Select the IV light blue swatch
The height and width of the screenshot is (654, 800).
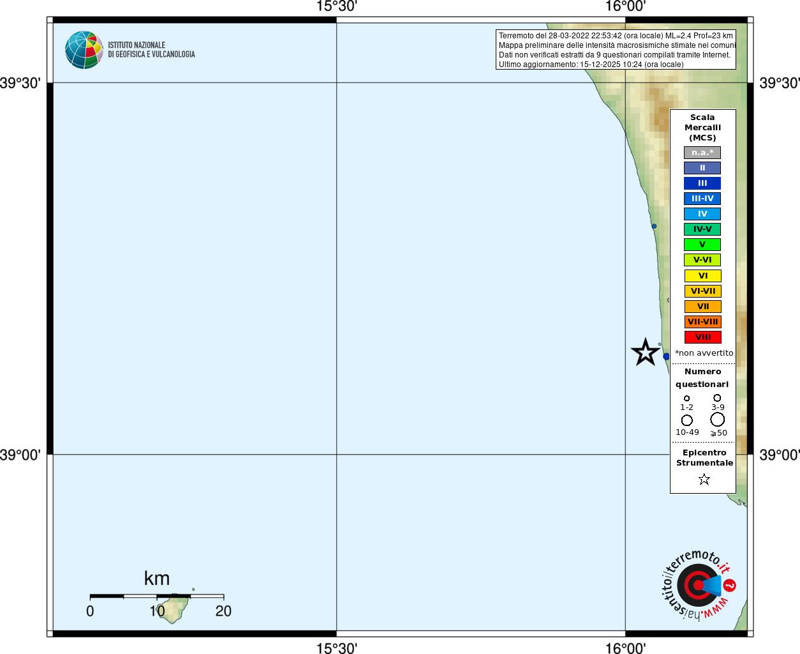702,214
